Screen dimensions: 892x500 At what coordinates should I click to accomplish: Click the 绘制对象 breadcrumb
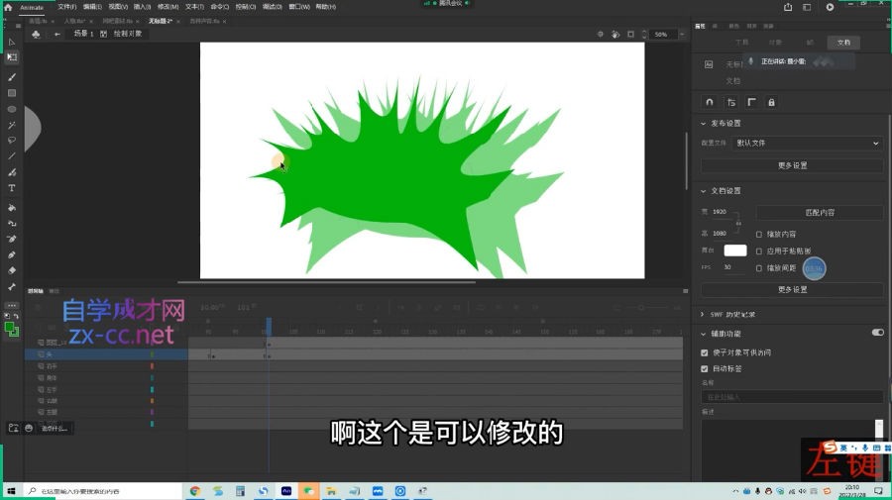click(x=128, y=34)
